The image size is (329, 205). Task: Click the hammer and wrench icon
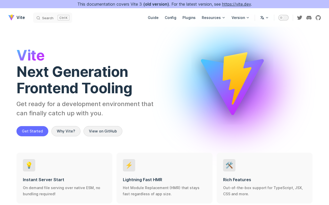(x=229, y=165)
